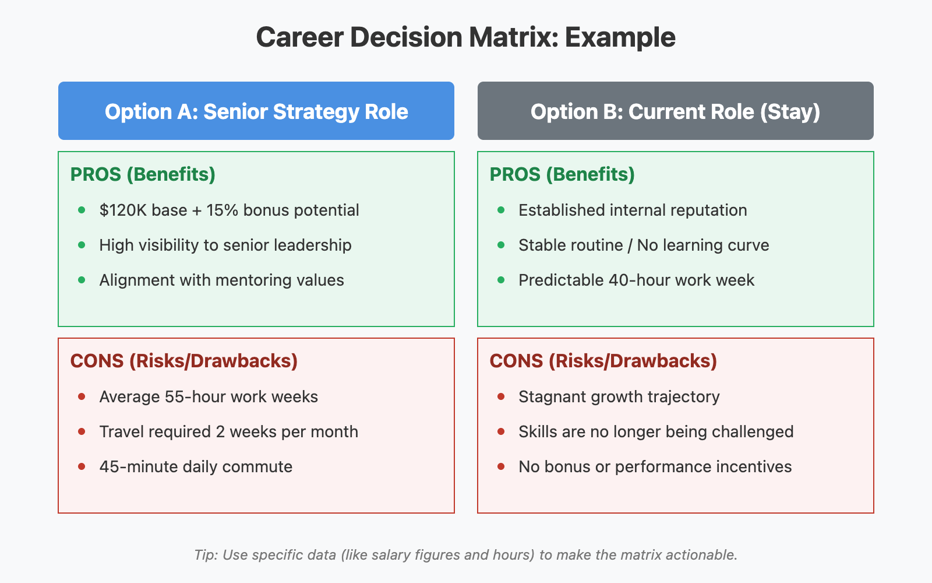
Task: Select the '45-minute daily commute' item
Action: pyautogui.click(x=196, y=466)
